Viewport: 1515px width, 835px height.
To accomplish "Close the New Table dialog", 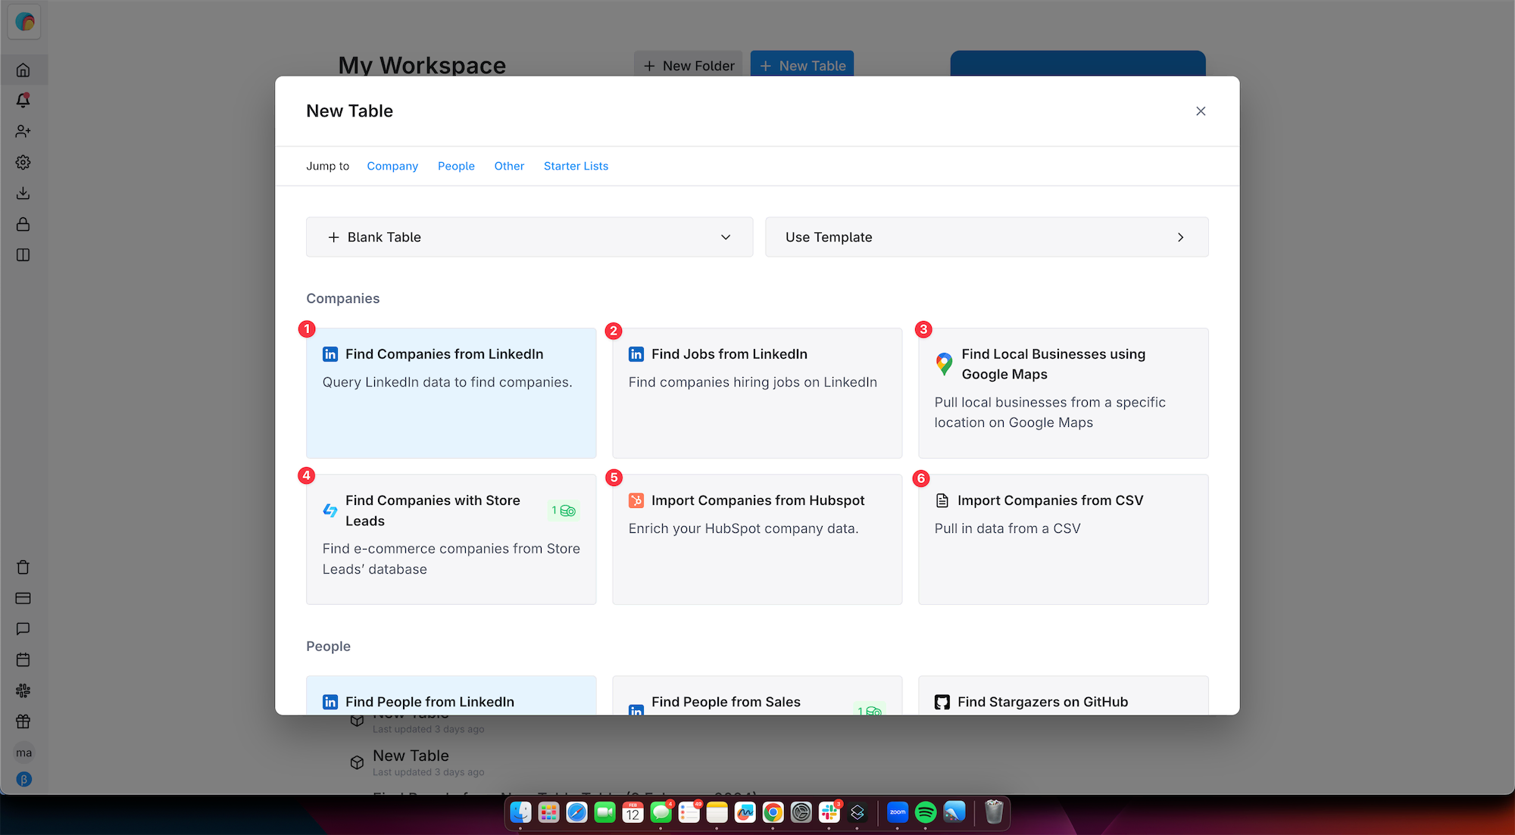I will (x=1200, y=111).
